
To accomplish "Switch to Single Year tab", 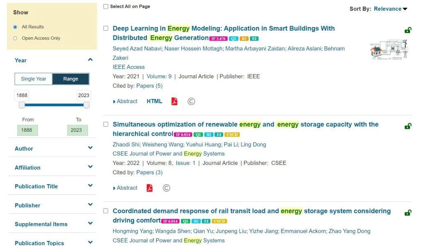I will [x=34, y=79].
